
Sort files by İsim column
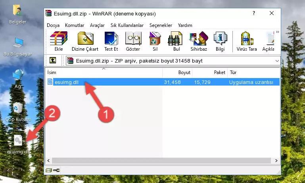coord(104,72)
